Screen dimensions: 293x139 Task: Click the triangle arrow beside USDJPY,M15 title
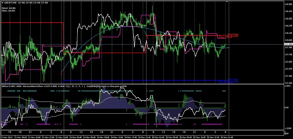pos(2,3)
